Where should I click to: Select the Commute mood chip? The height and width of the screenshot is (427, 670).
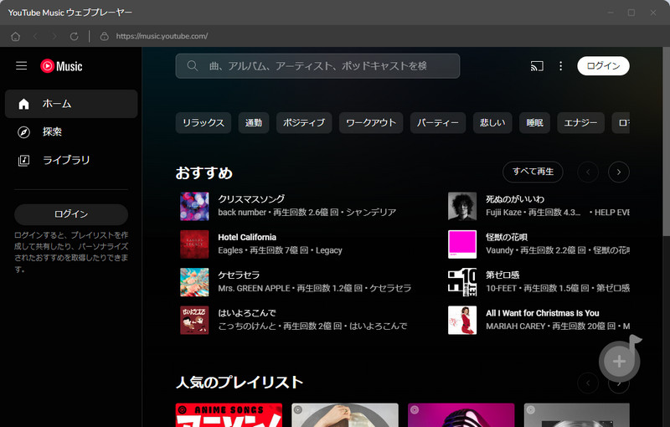click(x=254, y=123)
